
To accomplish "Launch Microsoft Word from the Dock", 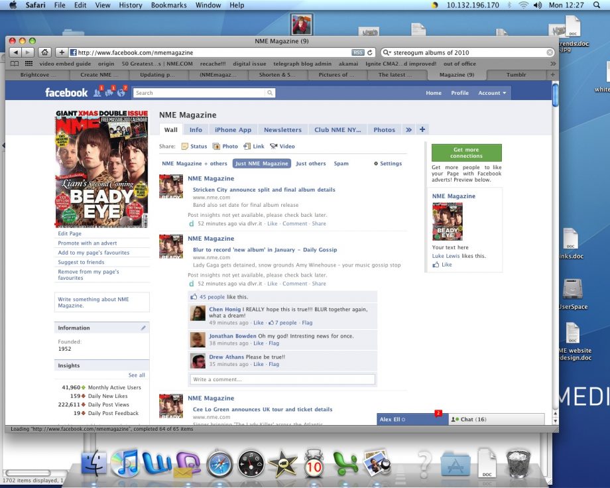I will click(x=156, y=463).
